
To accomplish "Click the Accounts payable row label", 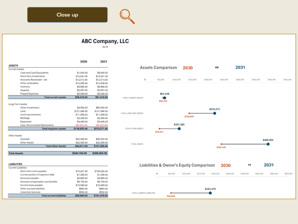I will pyautogui.click(x=29, y=178).
